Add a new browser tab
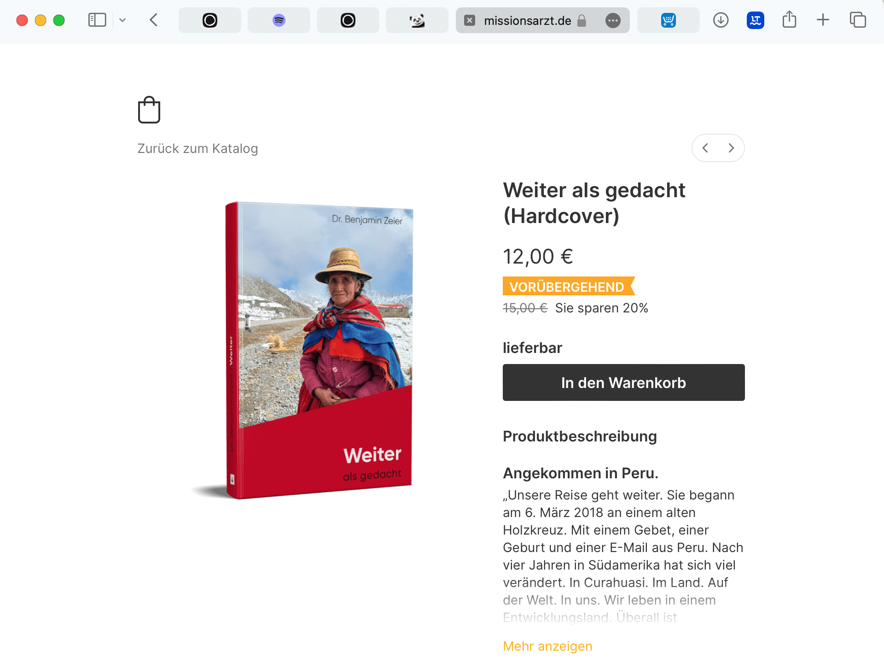The height and width of the screenshot is (670, 884). point(823,20)
